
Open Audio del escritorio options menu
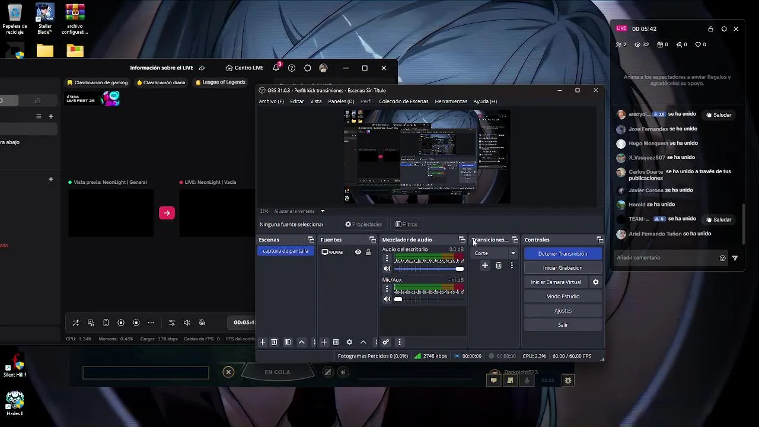(387, 259)
